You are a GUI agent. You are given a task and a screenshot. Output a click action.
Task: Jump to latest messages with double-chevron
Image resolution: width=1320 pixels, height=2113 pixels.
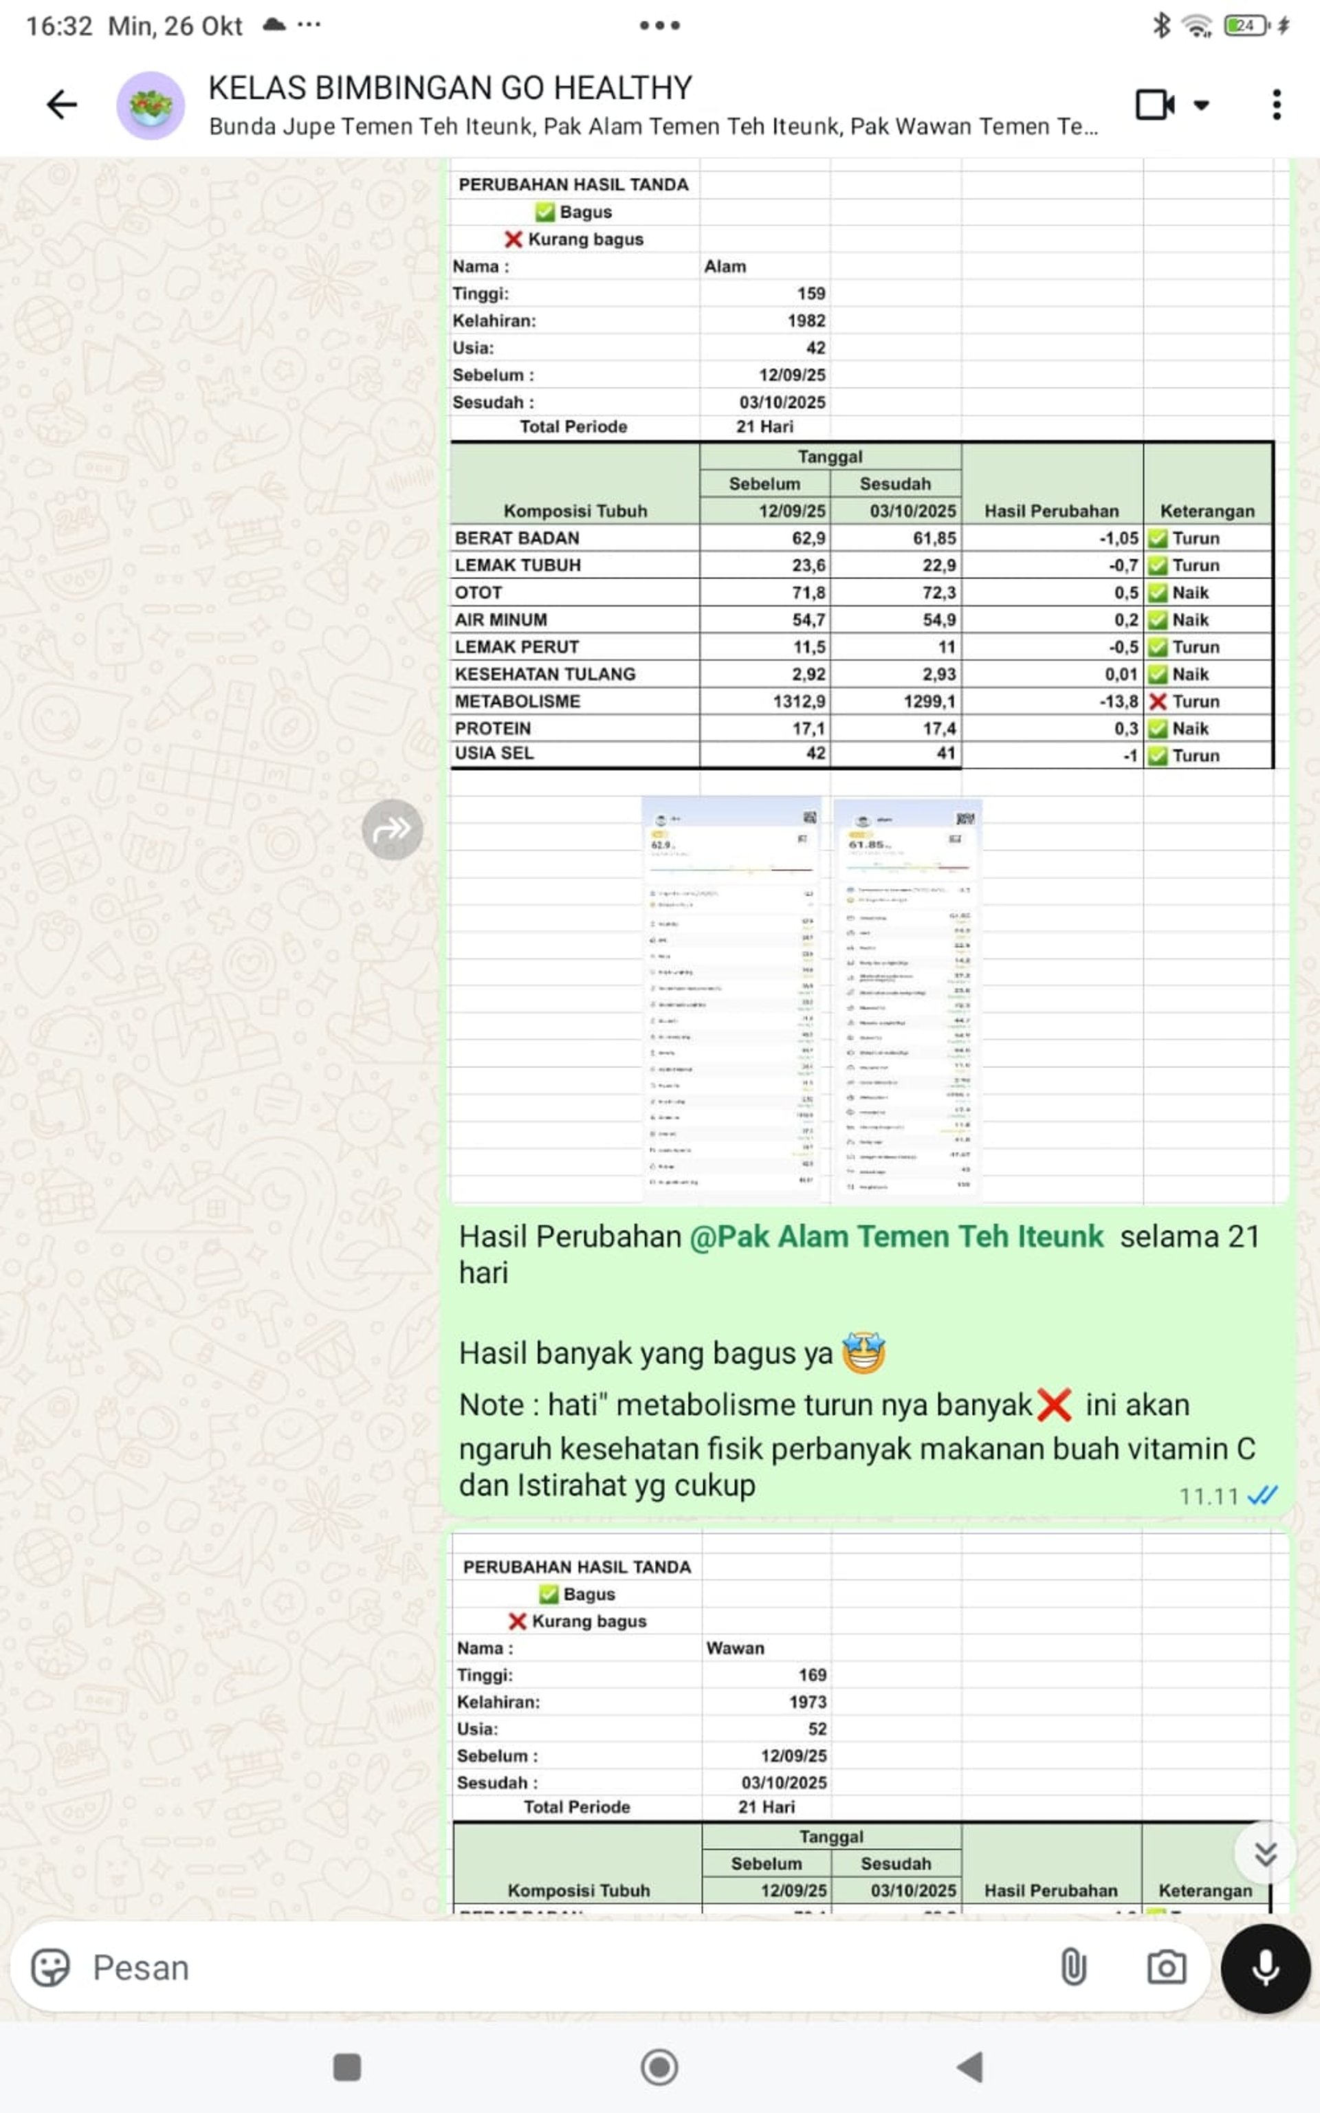[1265, 1854]
